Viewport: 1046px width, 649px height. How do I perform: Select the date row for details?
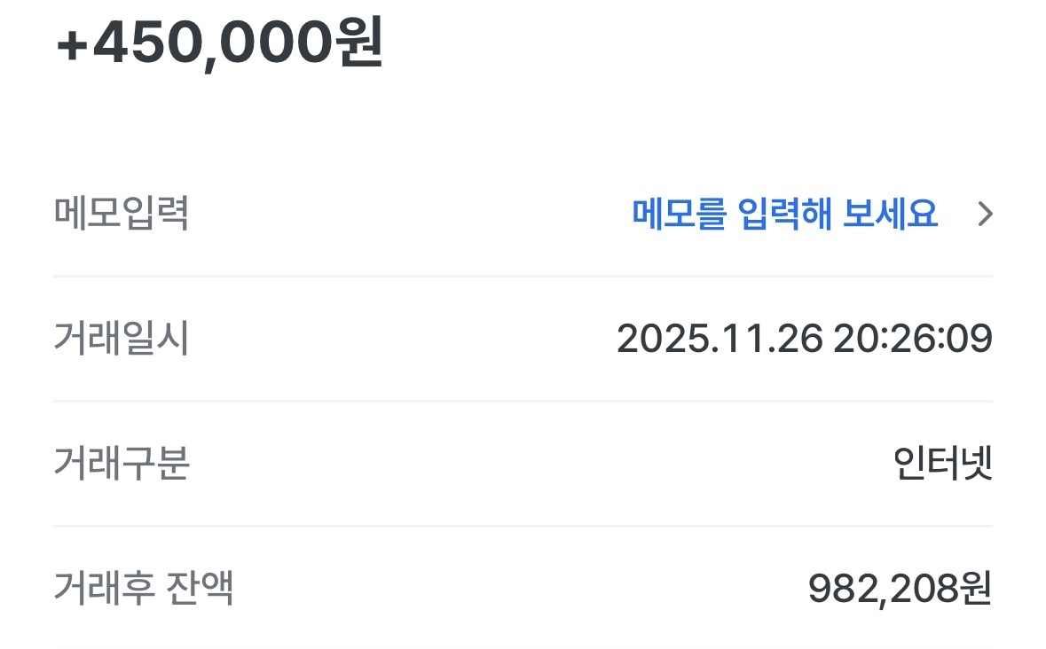523,338
